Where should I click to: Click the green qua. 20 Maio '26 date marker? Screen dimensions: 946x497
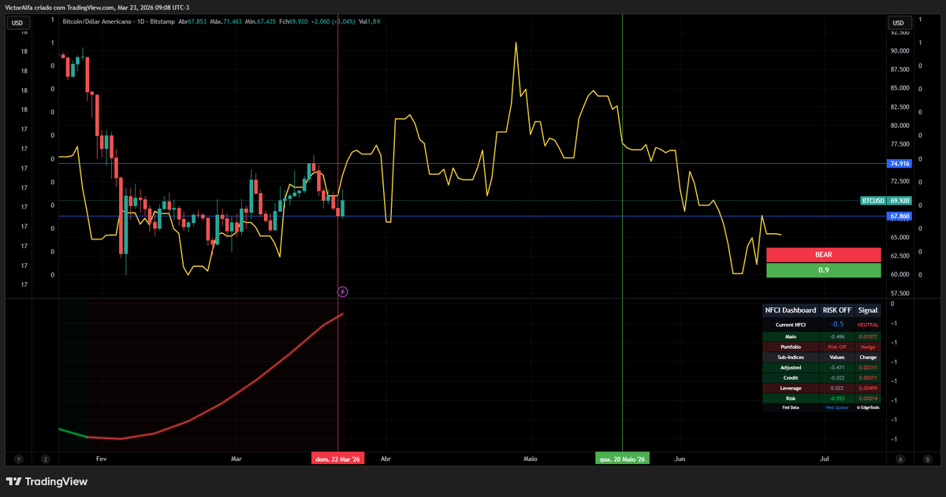(x=623, y=458)
